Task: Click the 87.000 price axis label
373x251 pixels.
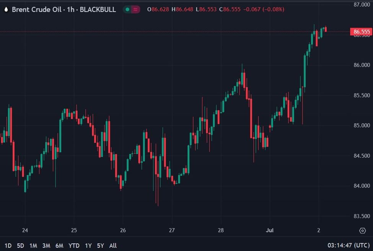Action: click(361, 5)
